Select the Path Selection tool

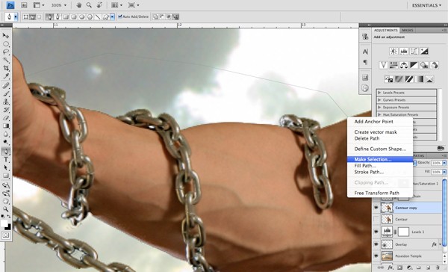click(6, 167)
